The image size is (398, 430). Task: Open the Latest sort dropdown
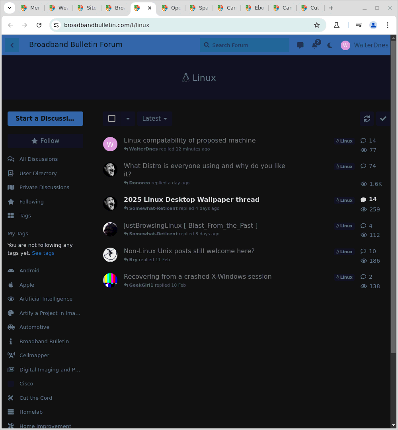point(154,119)
